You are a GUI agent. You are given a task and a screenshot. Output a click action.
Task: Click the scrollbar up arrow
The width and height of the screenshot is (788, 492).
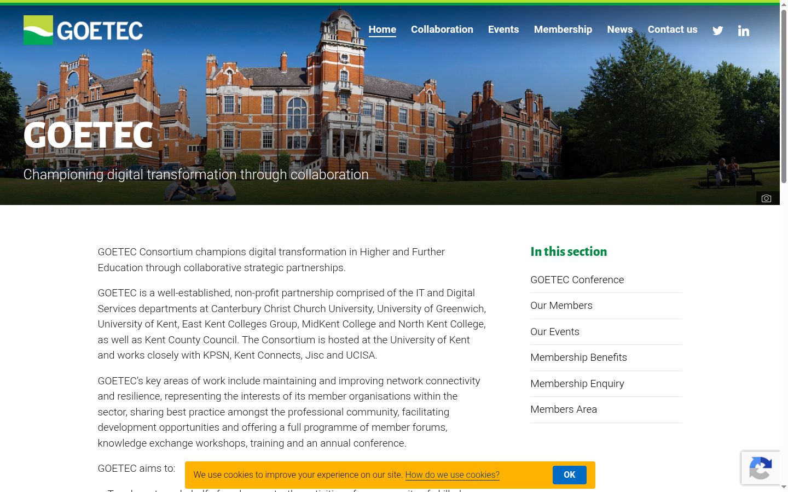click(784, 4)
